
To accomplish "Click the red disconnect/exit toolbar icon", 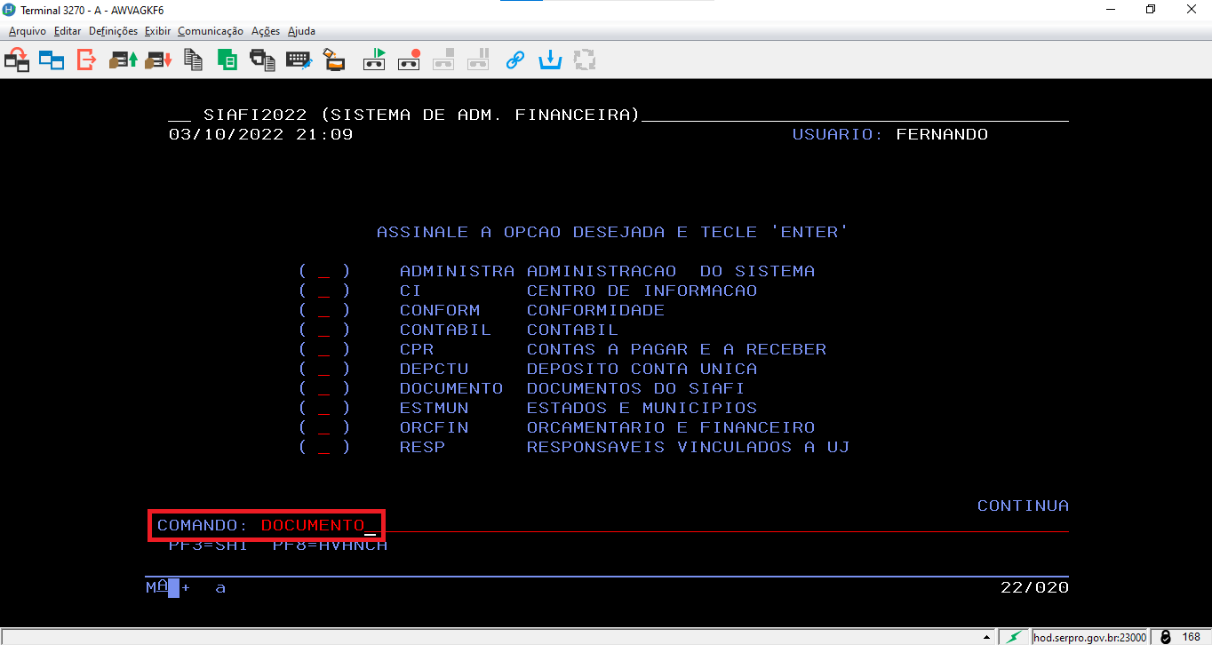I will pos(86,60).
